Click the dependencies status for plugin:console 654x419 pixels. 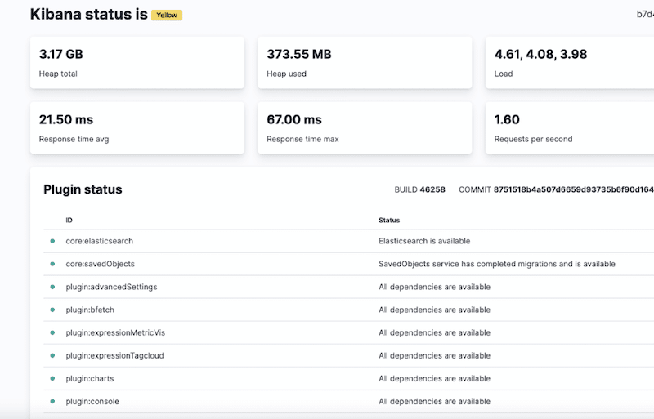tap(434, 402)
